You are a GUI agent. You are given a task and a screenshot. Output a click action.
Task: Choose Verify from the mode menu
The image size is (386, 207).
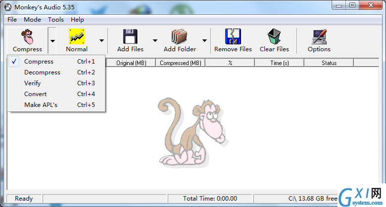pos(56,83)
